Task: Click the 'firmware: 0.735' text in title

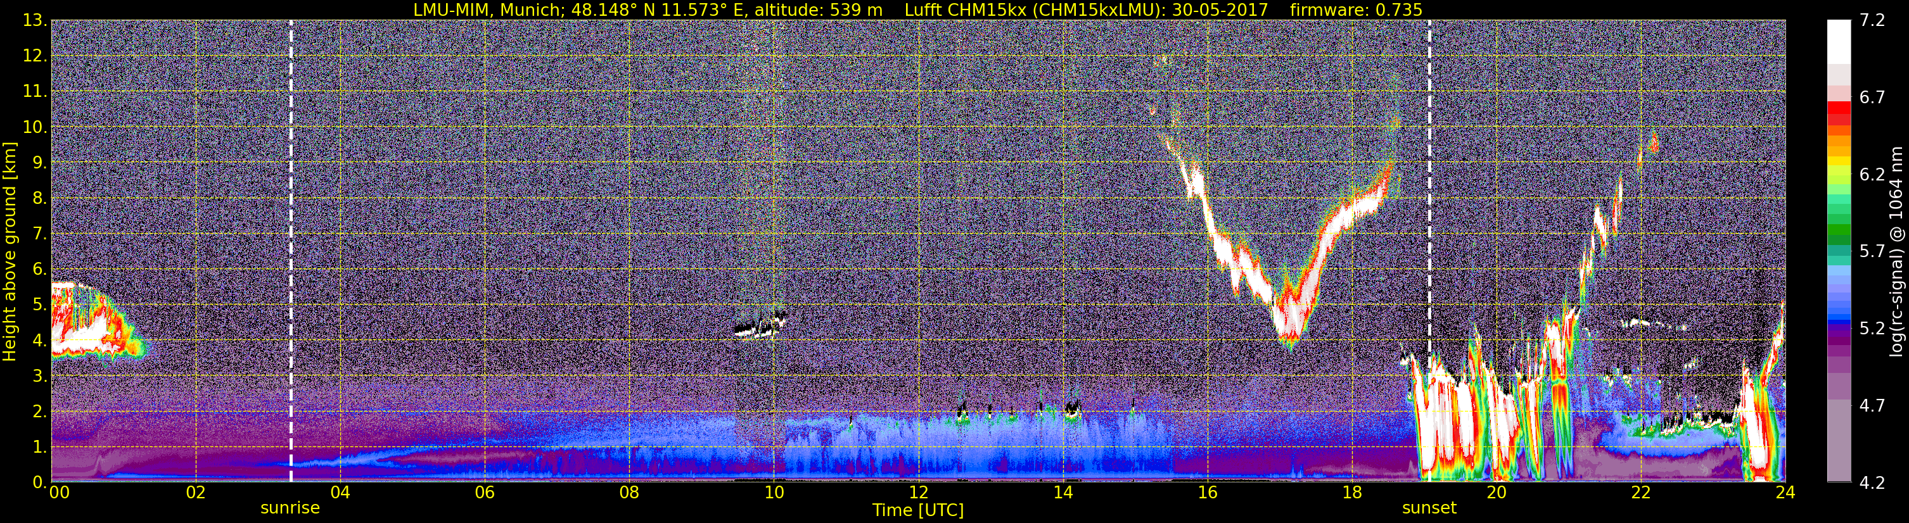Action: (x=1356, y=9)
